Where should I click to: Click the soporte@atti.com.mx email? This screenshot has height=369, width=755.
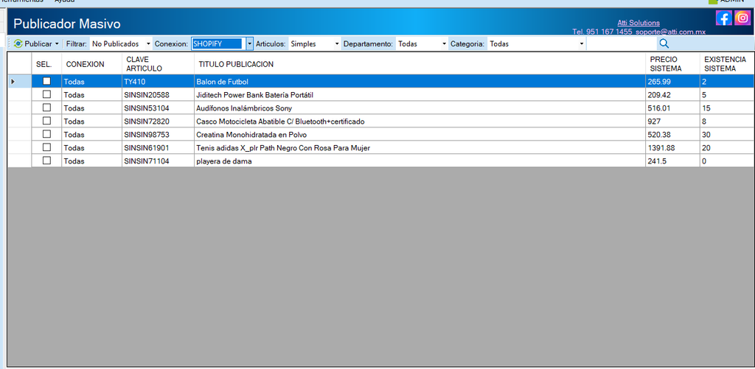[669, 31]
